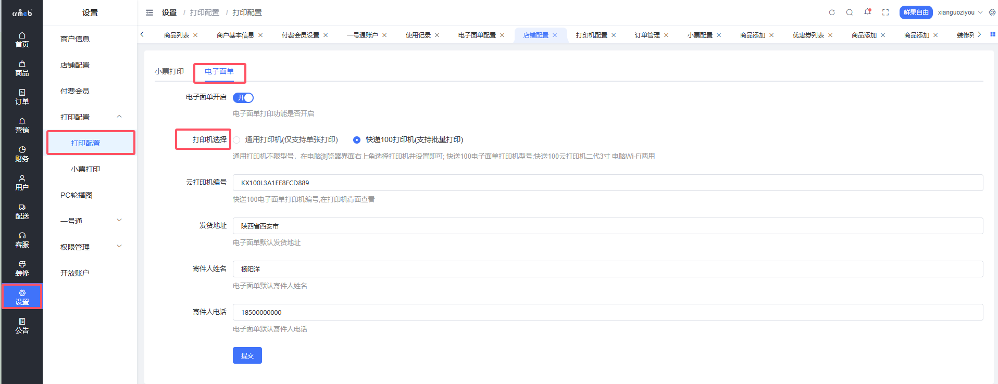Open 订单 in the left sidebar
Image resolution: width=998 pixels, height=384 pixels.
pyautogui.click(x=22, y=97)
